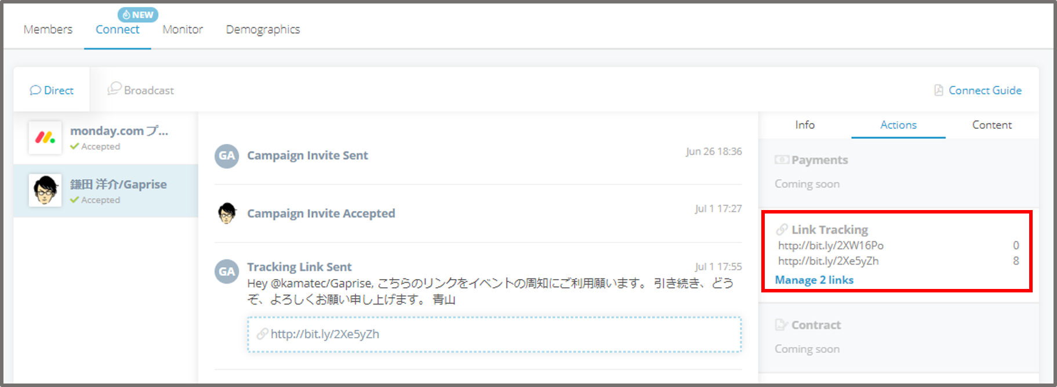This screenshot has height=387, width=1057.
Task: Click the Contract document icon
Action: 782,325
